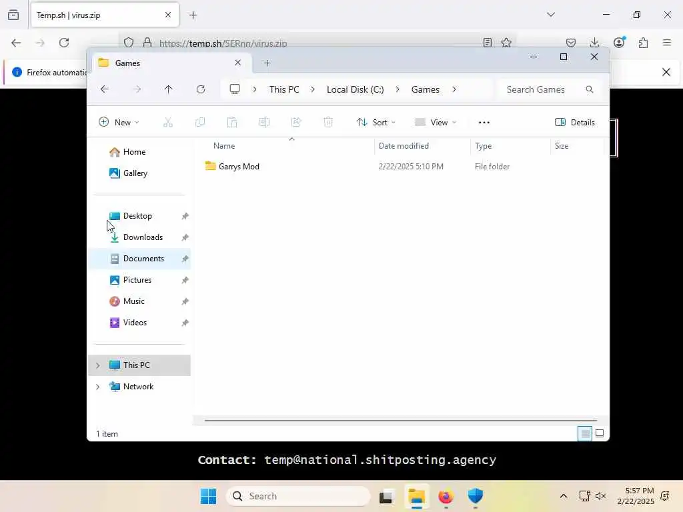Screen dimensions: 683x512
Task: Open Firefox reader view icon
Action: tap(488, 43)
